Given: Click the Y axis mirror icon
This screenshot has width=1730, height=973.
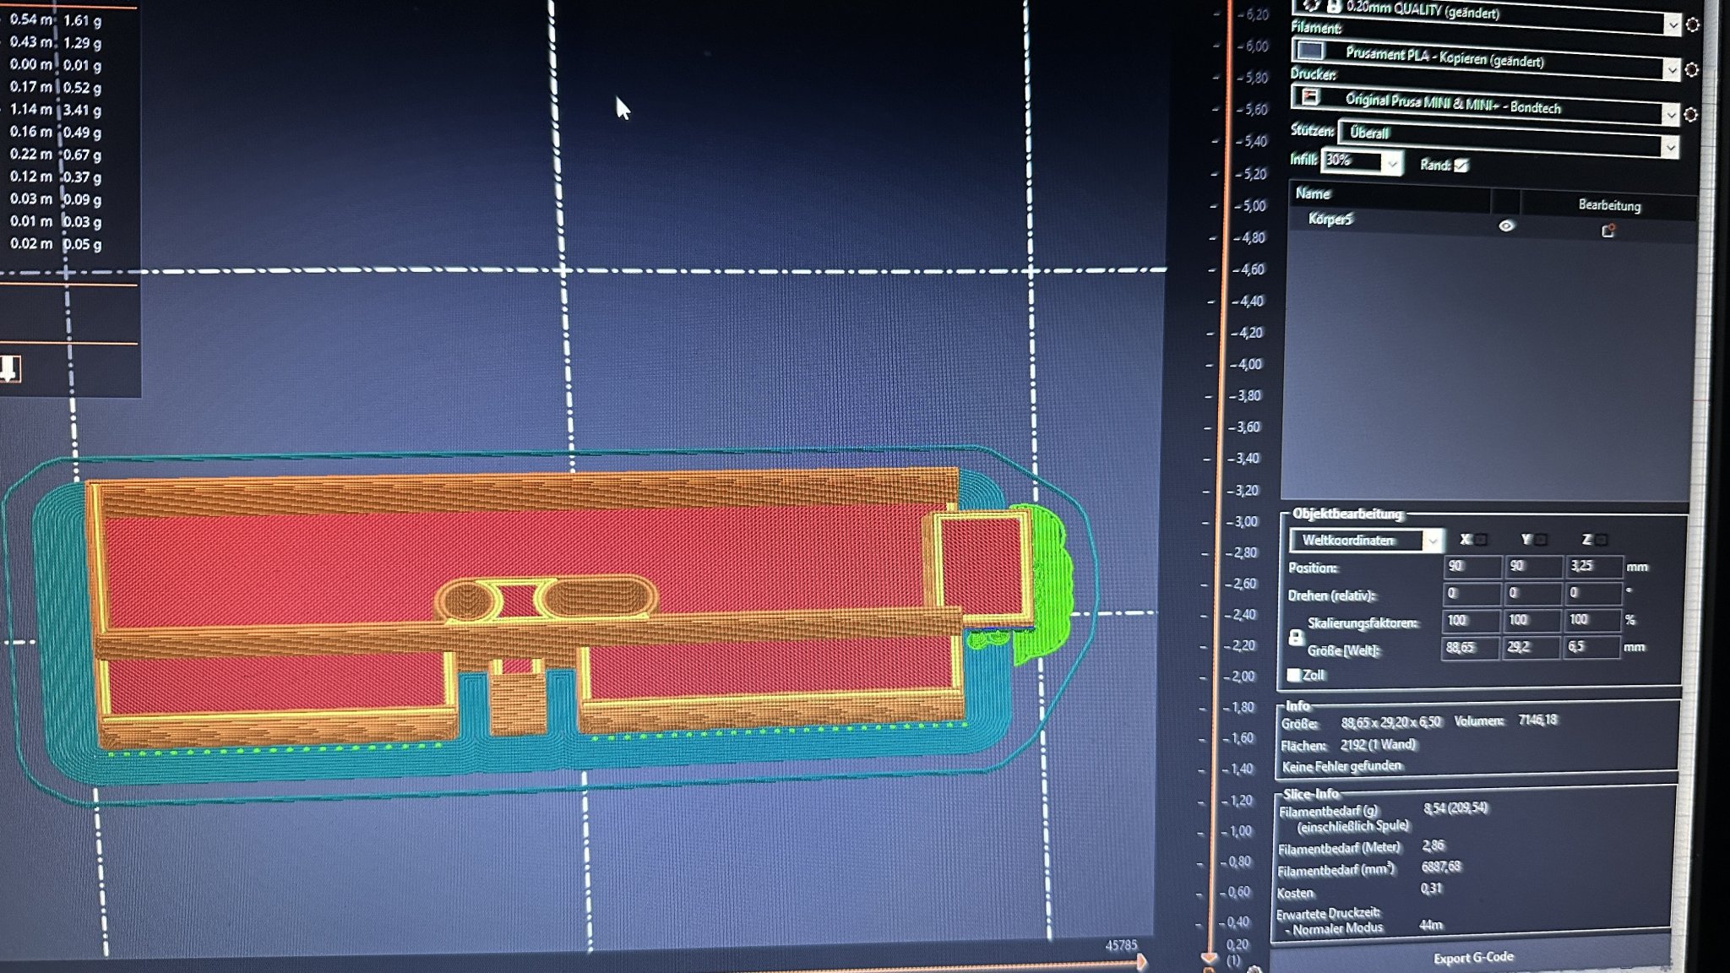Looking at the screenshot, I should (1542, 539).
